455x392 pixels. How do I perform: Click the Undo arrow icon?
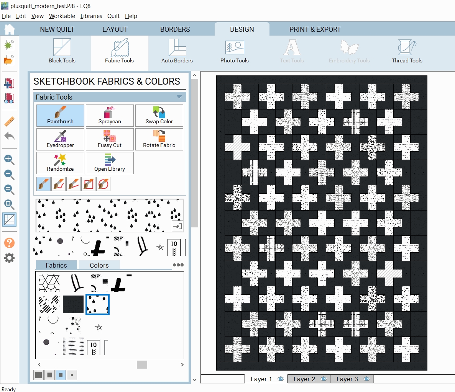pos(9,136)
